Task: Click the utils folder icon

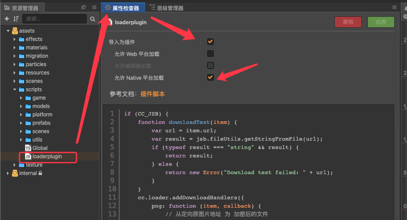Action: [28, 140]
